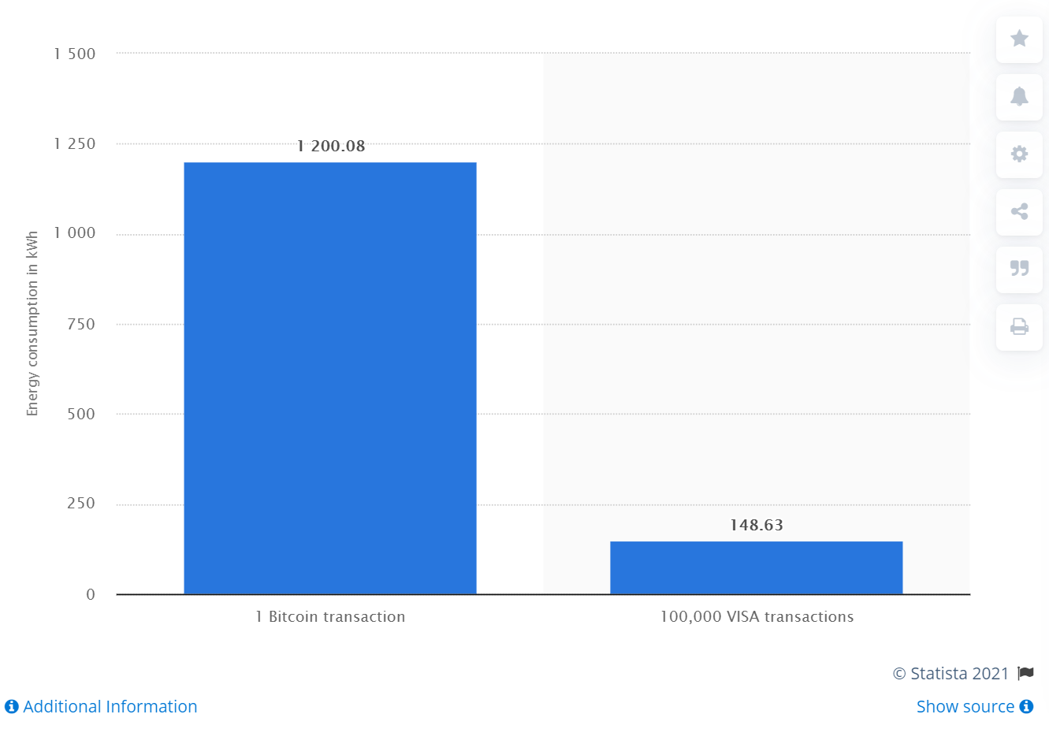The height and width of the screenshot is (729, 1049).
Task: Click the 100,000 VISA transactions bar
Action: pos(757,567)
